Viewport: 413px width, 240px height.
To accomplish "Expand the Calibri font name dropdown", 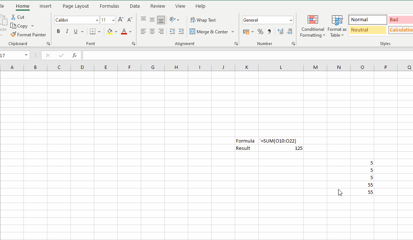I will 97,21.
